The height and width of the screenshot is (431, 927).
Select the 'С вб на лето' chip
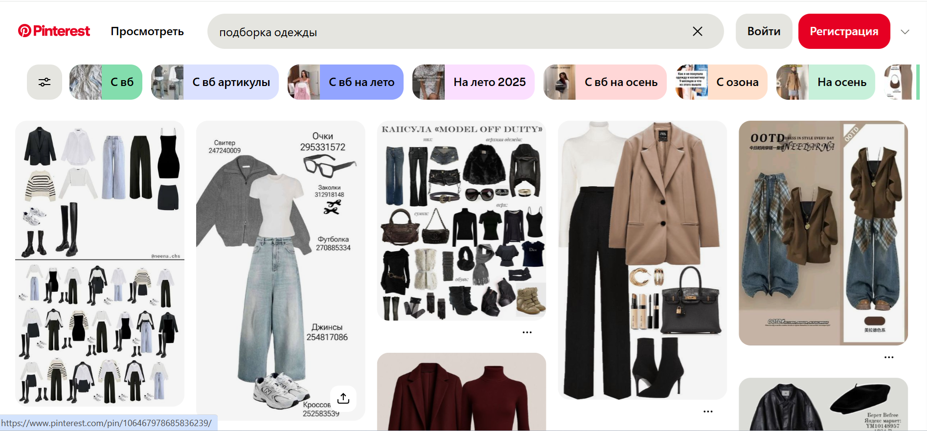coord(345,82)
